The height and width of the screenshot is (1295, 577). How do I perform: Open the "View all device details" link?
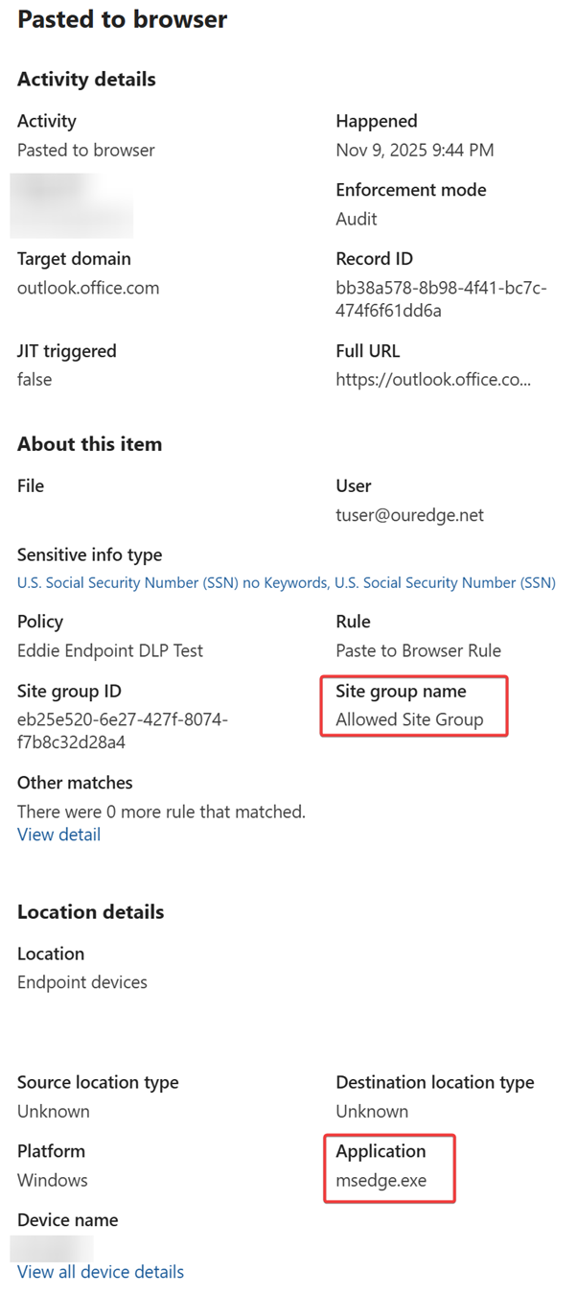click(101, 1272)
